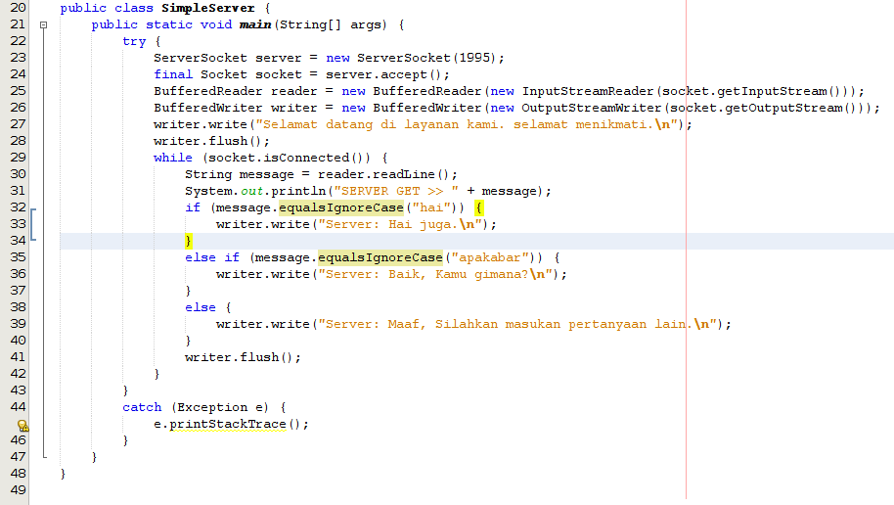Click socket.isConnected() condition
The image size is (894, 505).
[287, 159]
